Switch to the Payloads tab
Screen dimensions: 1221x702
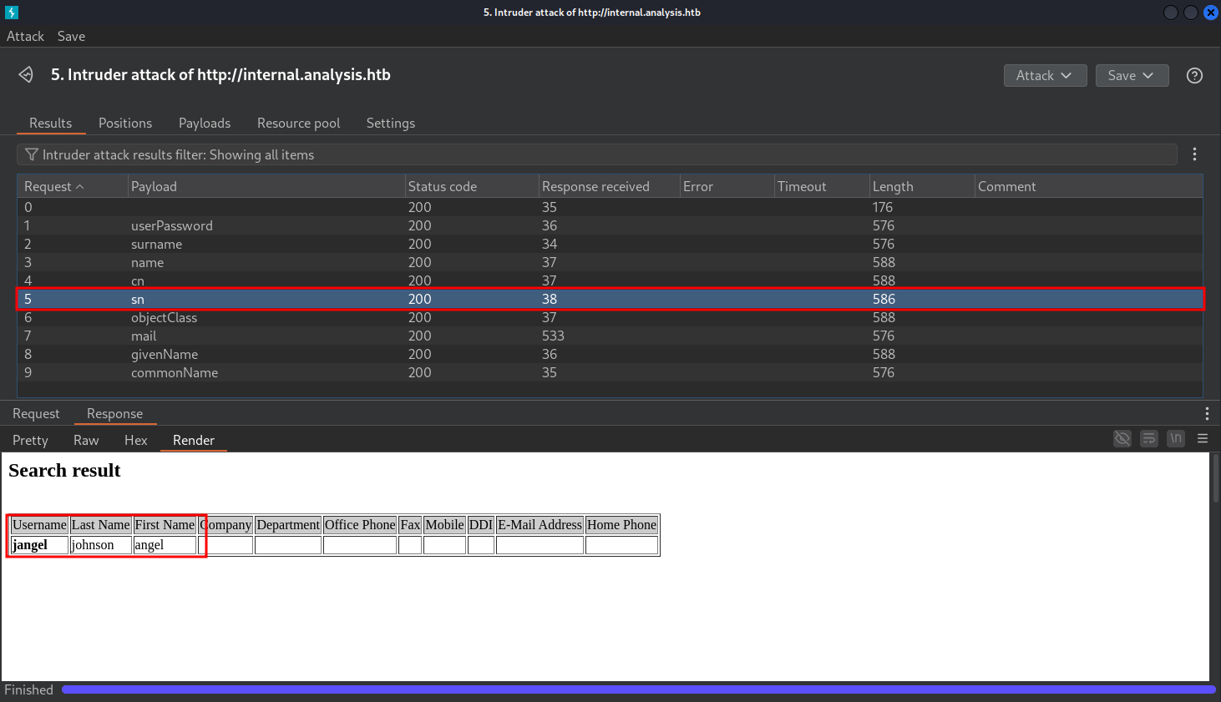pos(204,124)
